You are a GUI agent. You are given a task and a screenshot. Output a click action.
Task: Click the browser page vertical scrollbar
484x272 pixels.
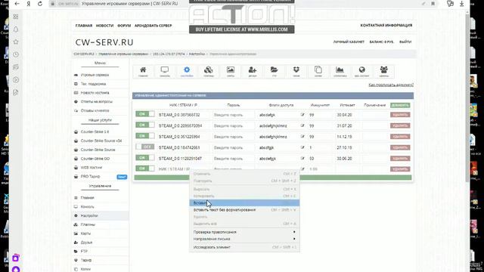click(467, 99)
